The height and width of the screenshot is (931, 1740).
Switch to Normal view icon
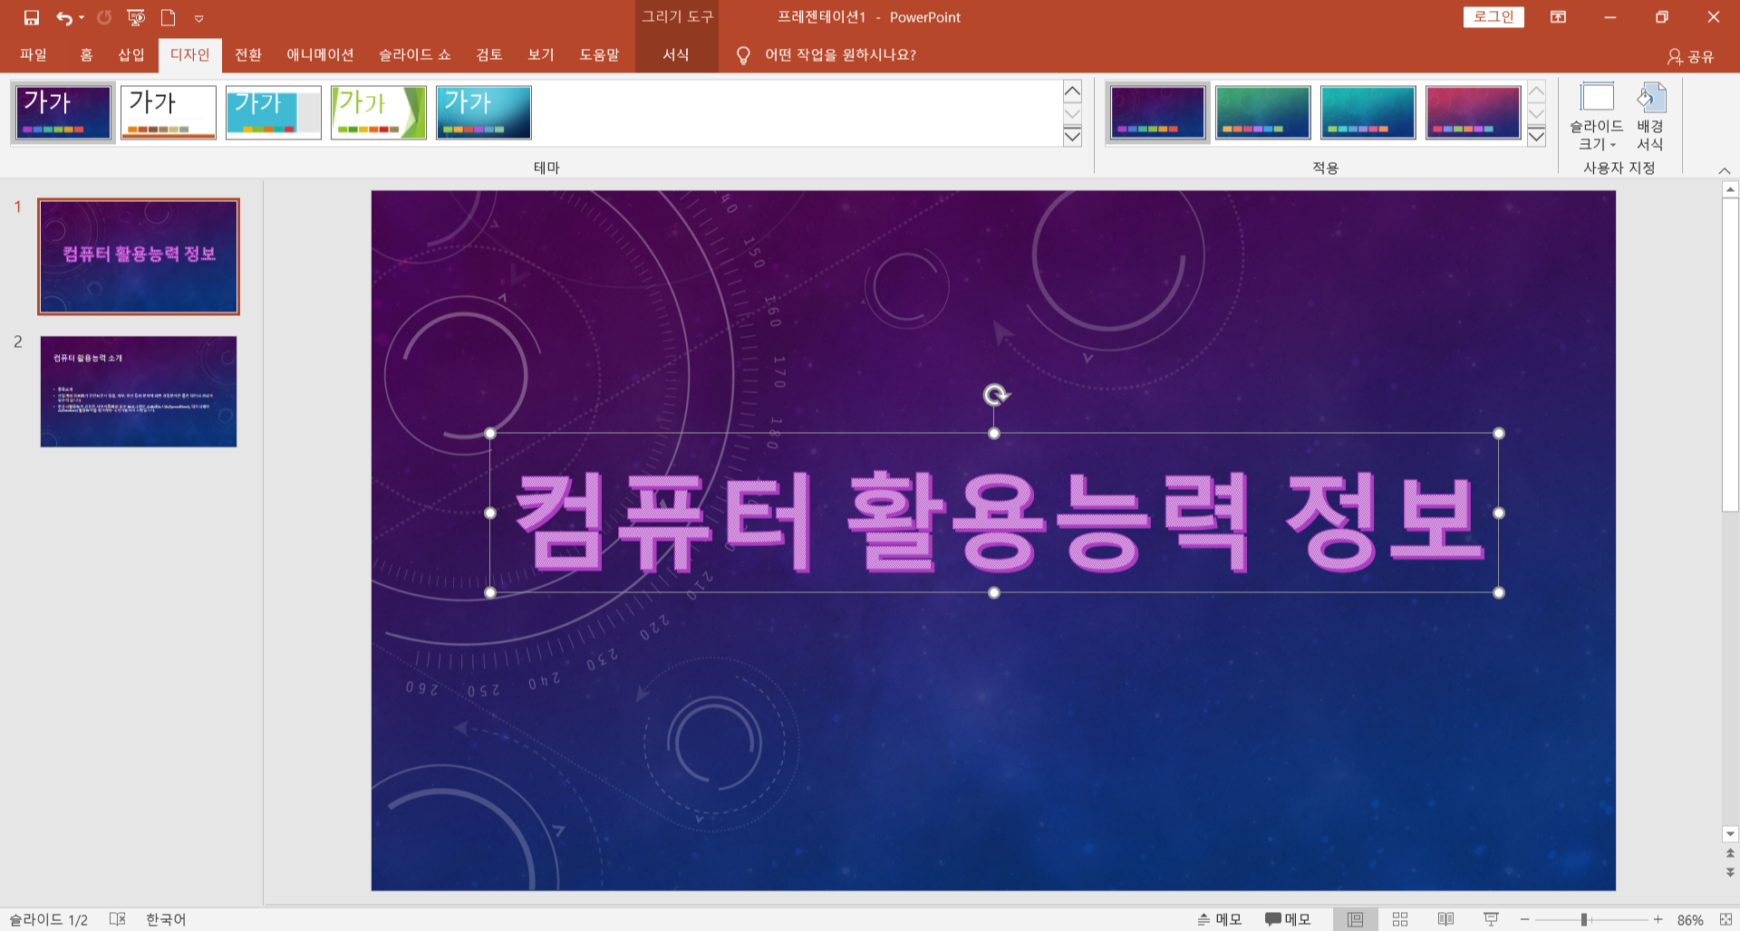pos(1355,919)
